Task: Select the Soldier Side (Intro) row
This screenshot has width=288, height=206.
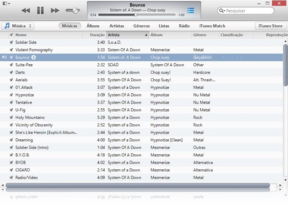Action: (x=141, y=148)
